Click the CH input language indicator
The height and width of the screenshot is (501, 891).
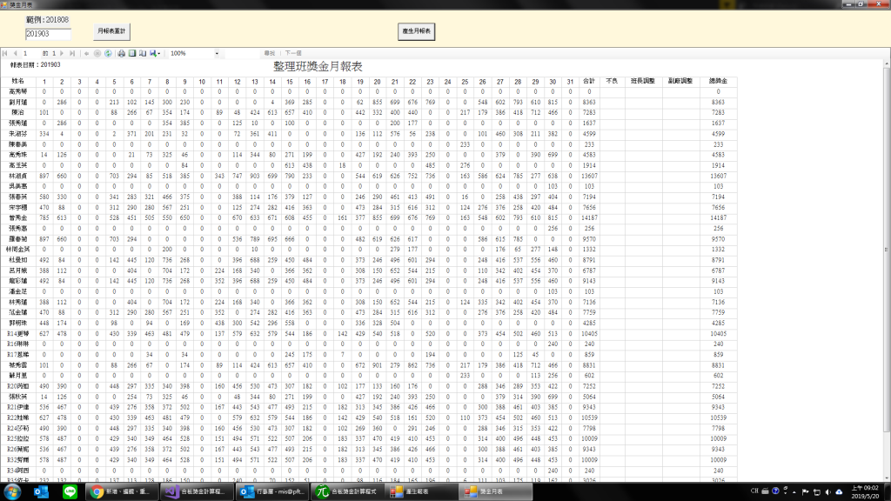[x=754, y=491]
